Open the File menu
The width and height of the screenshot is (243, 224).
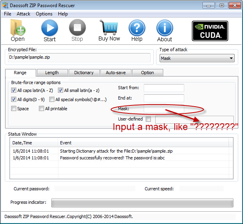8,14
